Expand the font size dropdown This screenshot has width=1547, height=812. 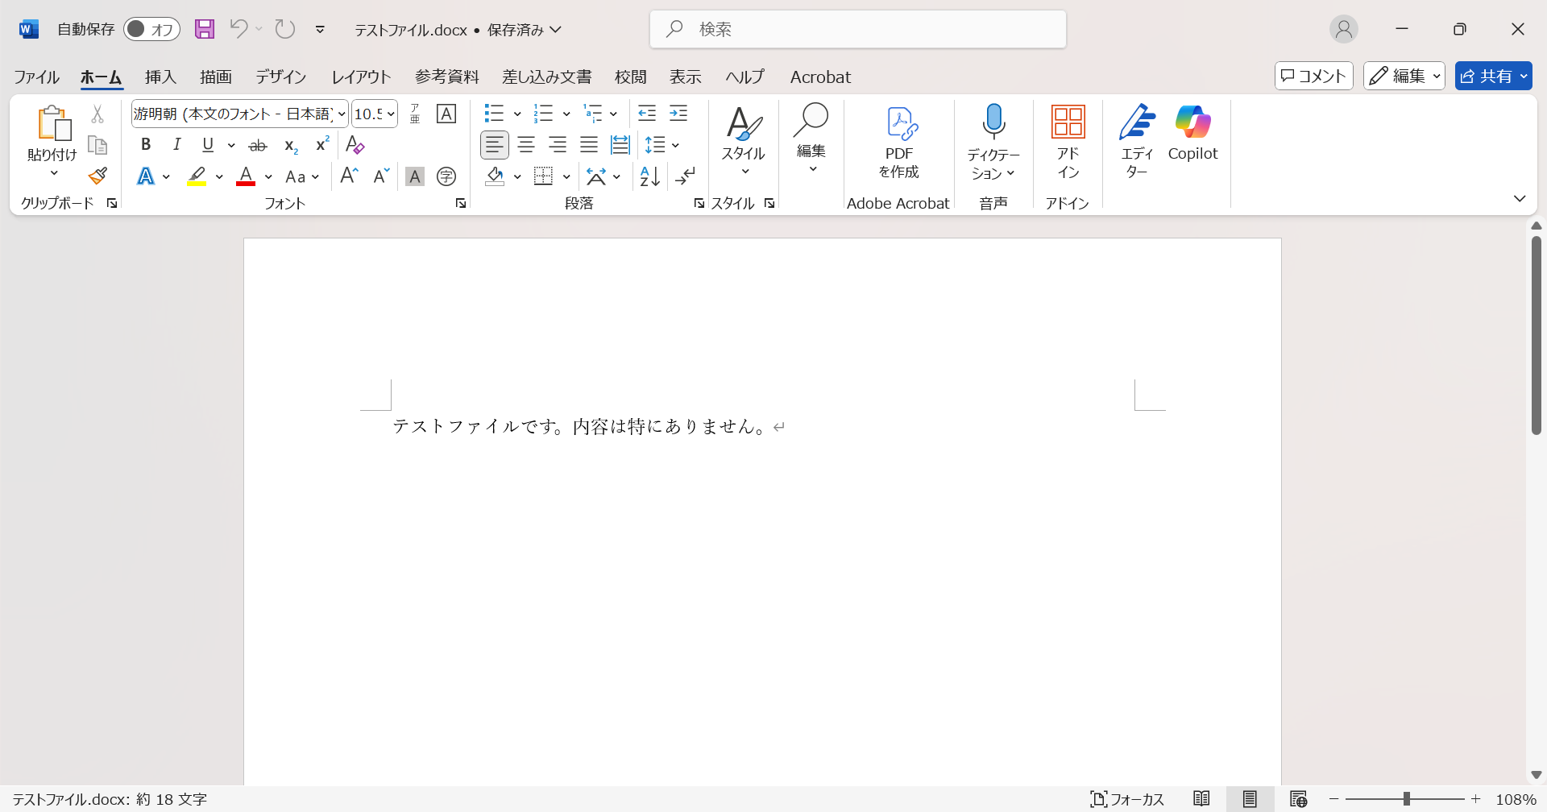391,114
